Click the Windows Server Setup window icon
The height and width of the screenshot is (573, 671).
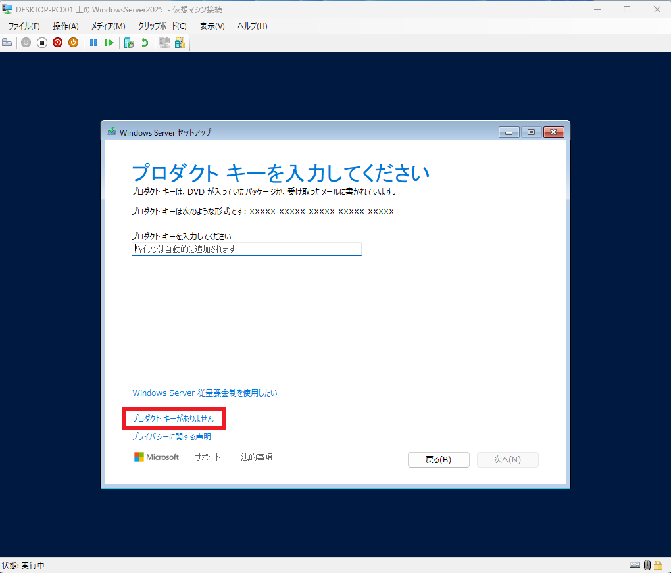(112, 132)
